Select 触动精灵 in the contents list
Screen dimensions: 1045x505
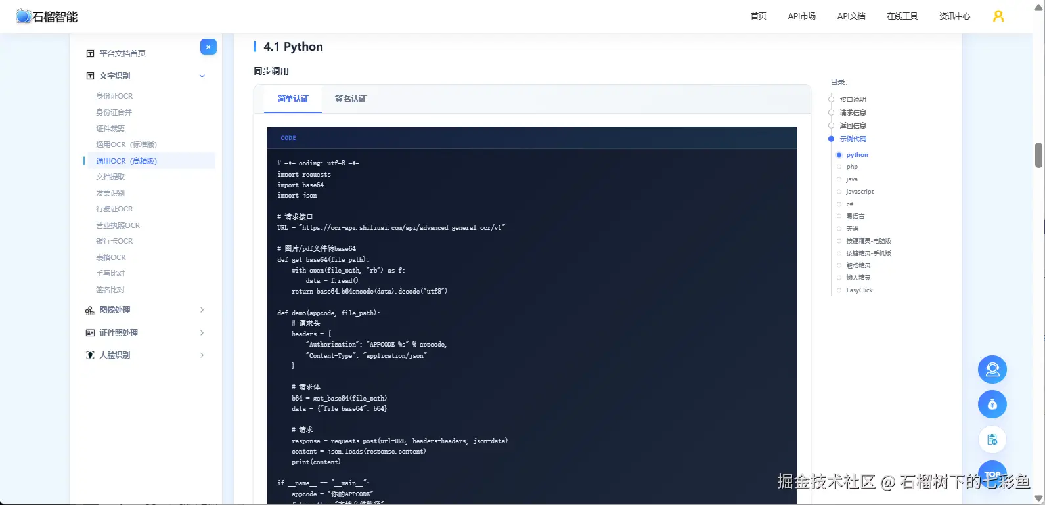pyautogui.click(x=858, y=265)
